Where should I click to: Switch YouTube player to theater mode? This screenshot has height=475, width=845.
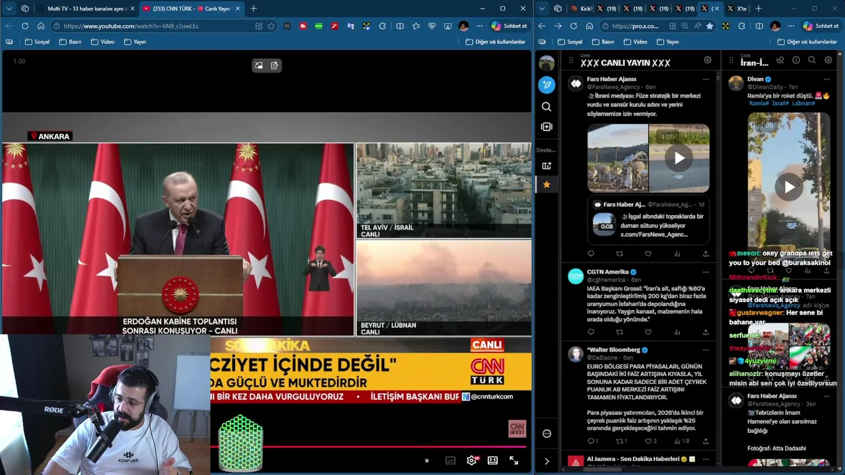[492, 460]
